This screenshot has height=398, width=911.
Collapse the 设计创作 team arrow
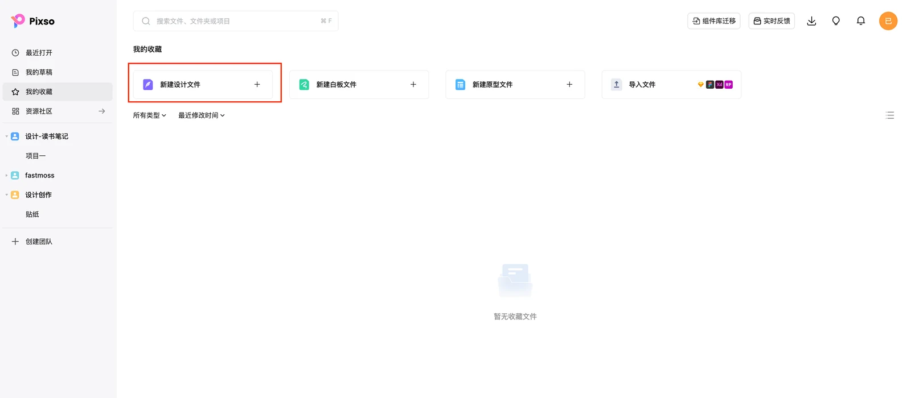point(7,195)
